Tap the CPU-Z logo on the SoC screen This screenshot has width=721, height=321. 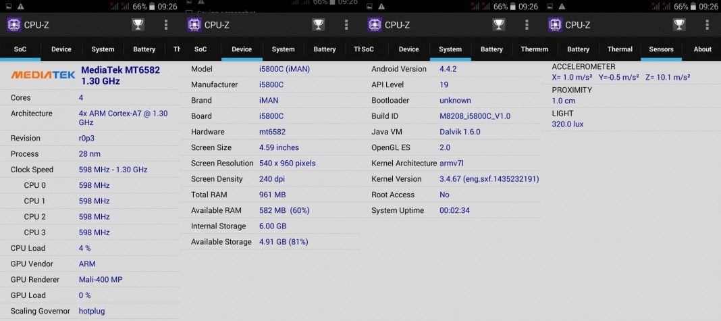pos(14,25)
